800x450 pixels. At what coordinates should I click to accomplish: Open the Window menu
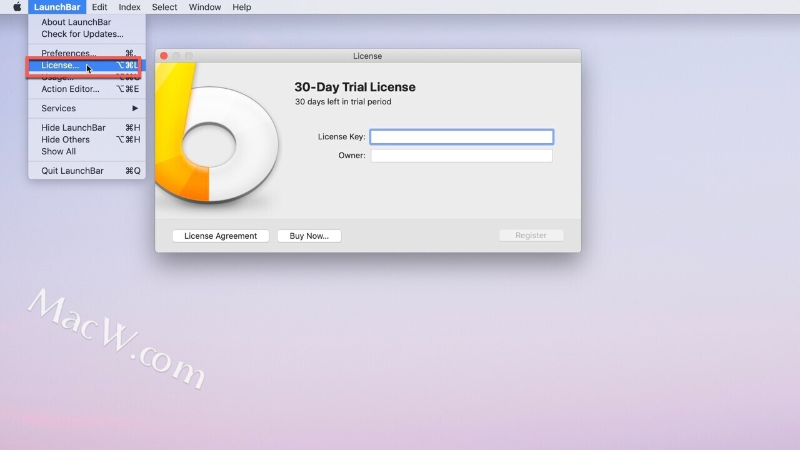tap(205, 7)
